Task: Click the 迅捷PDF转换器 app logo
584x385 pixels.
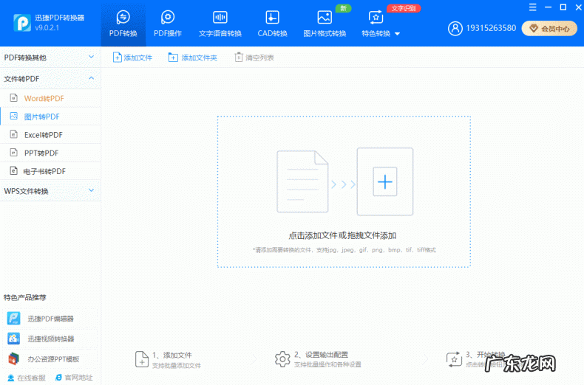Action: (22, 23)
